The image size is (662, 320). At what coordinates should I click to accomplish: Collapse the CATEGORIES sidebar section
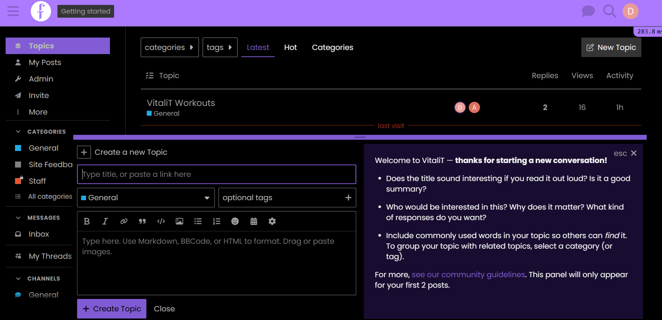18,131
